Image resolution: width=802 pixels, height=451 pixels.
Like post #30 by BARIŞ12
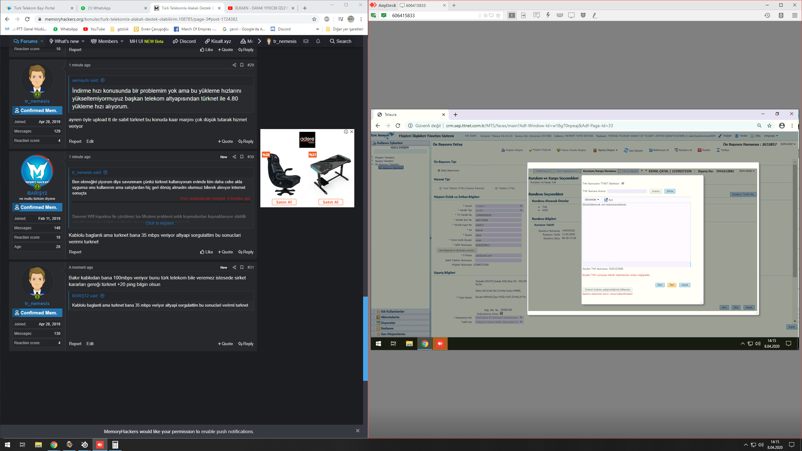tap(206, 252)
